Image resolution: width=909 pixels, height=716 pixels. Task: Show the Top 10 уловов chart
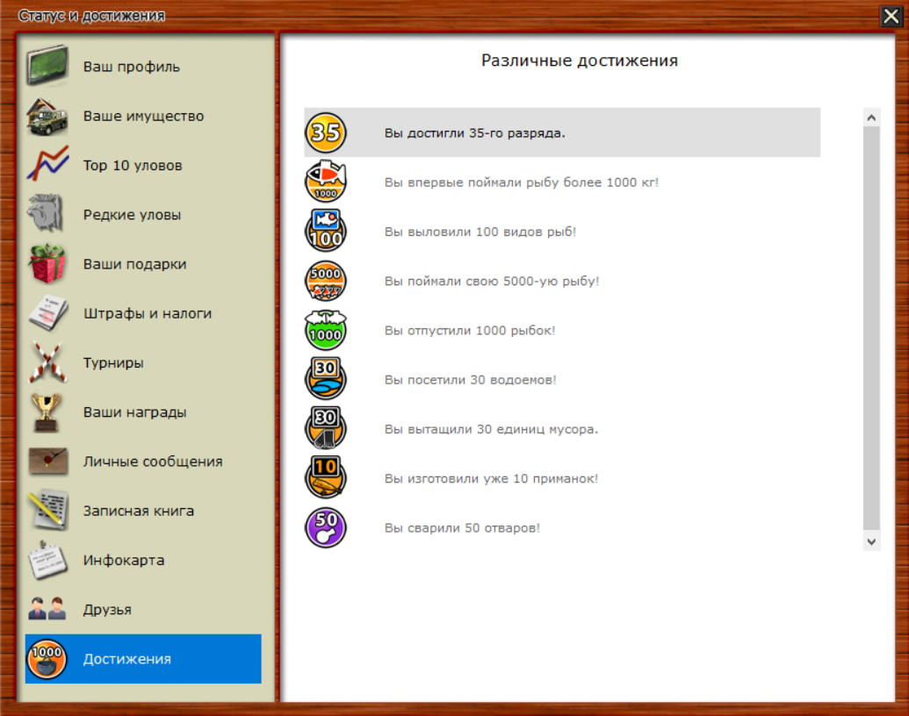coord(133,165)
